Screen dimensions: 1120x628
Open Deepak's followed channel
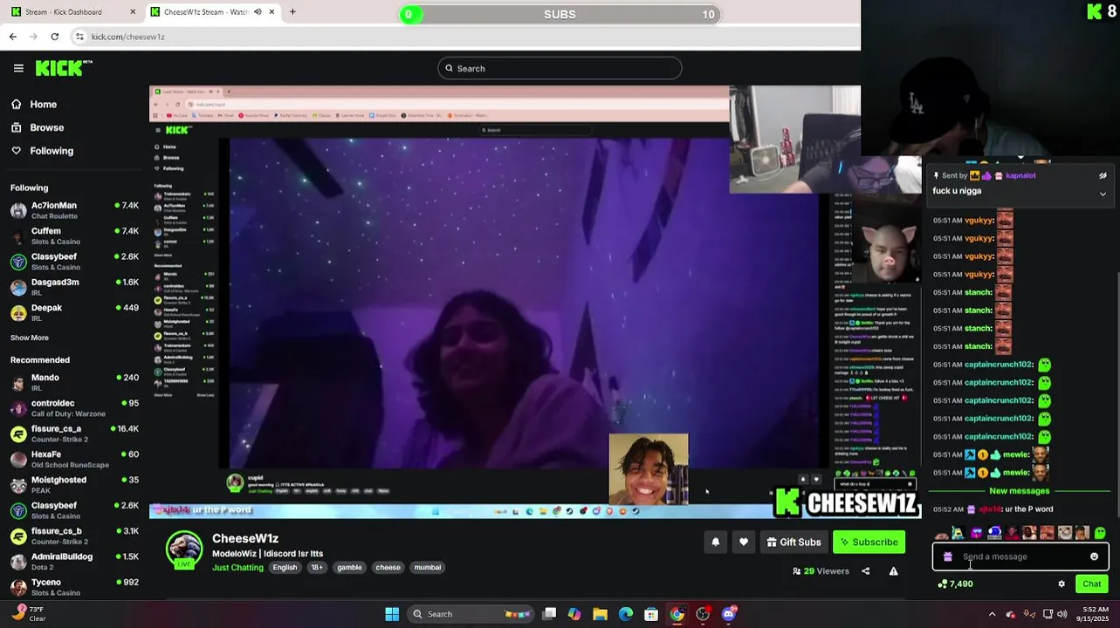click(x=74, y=312)
